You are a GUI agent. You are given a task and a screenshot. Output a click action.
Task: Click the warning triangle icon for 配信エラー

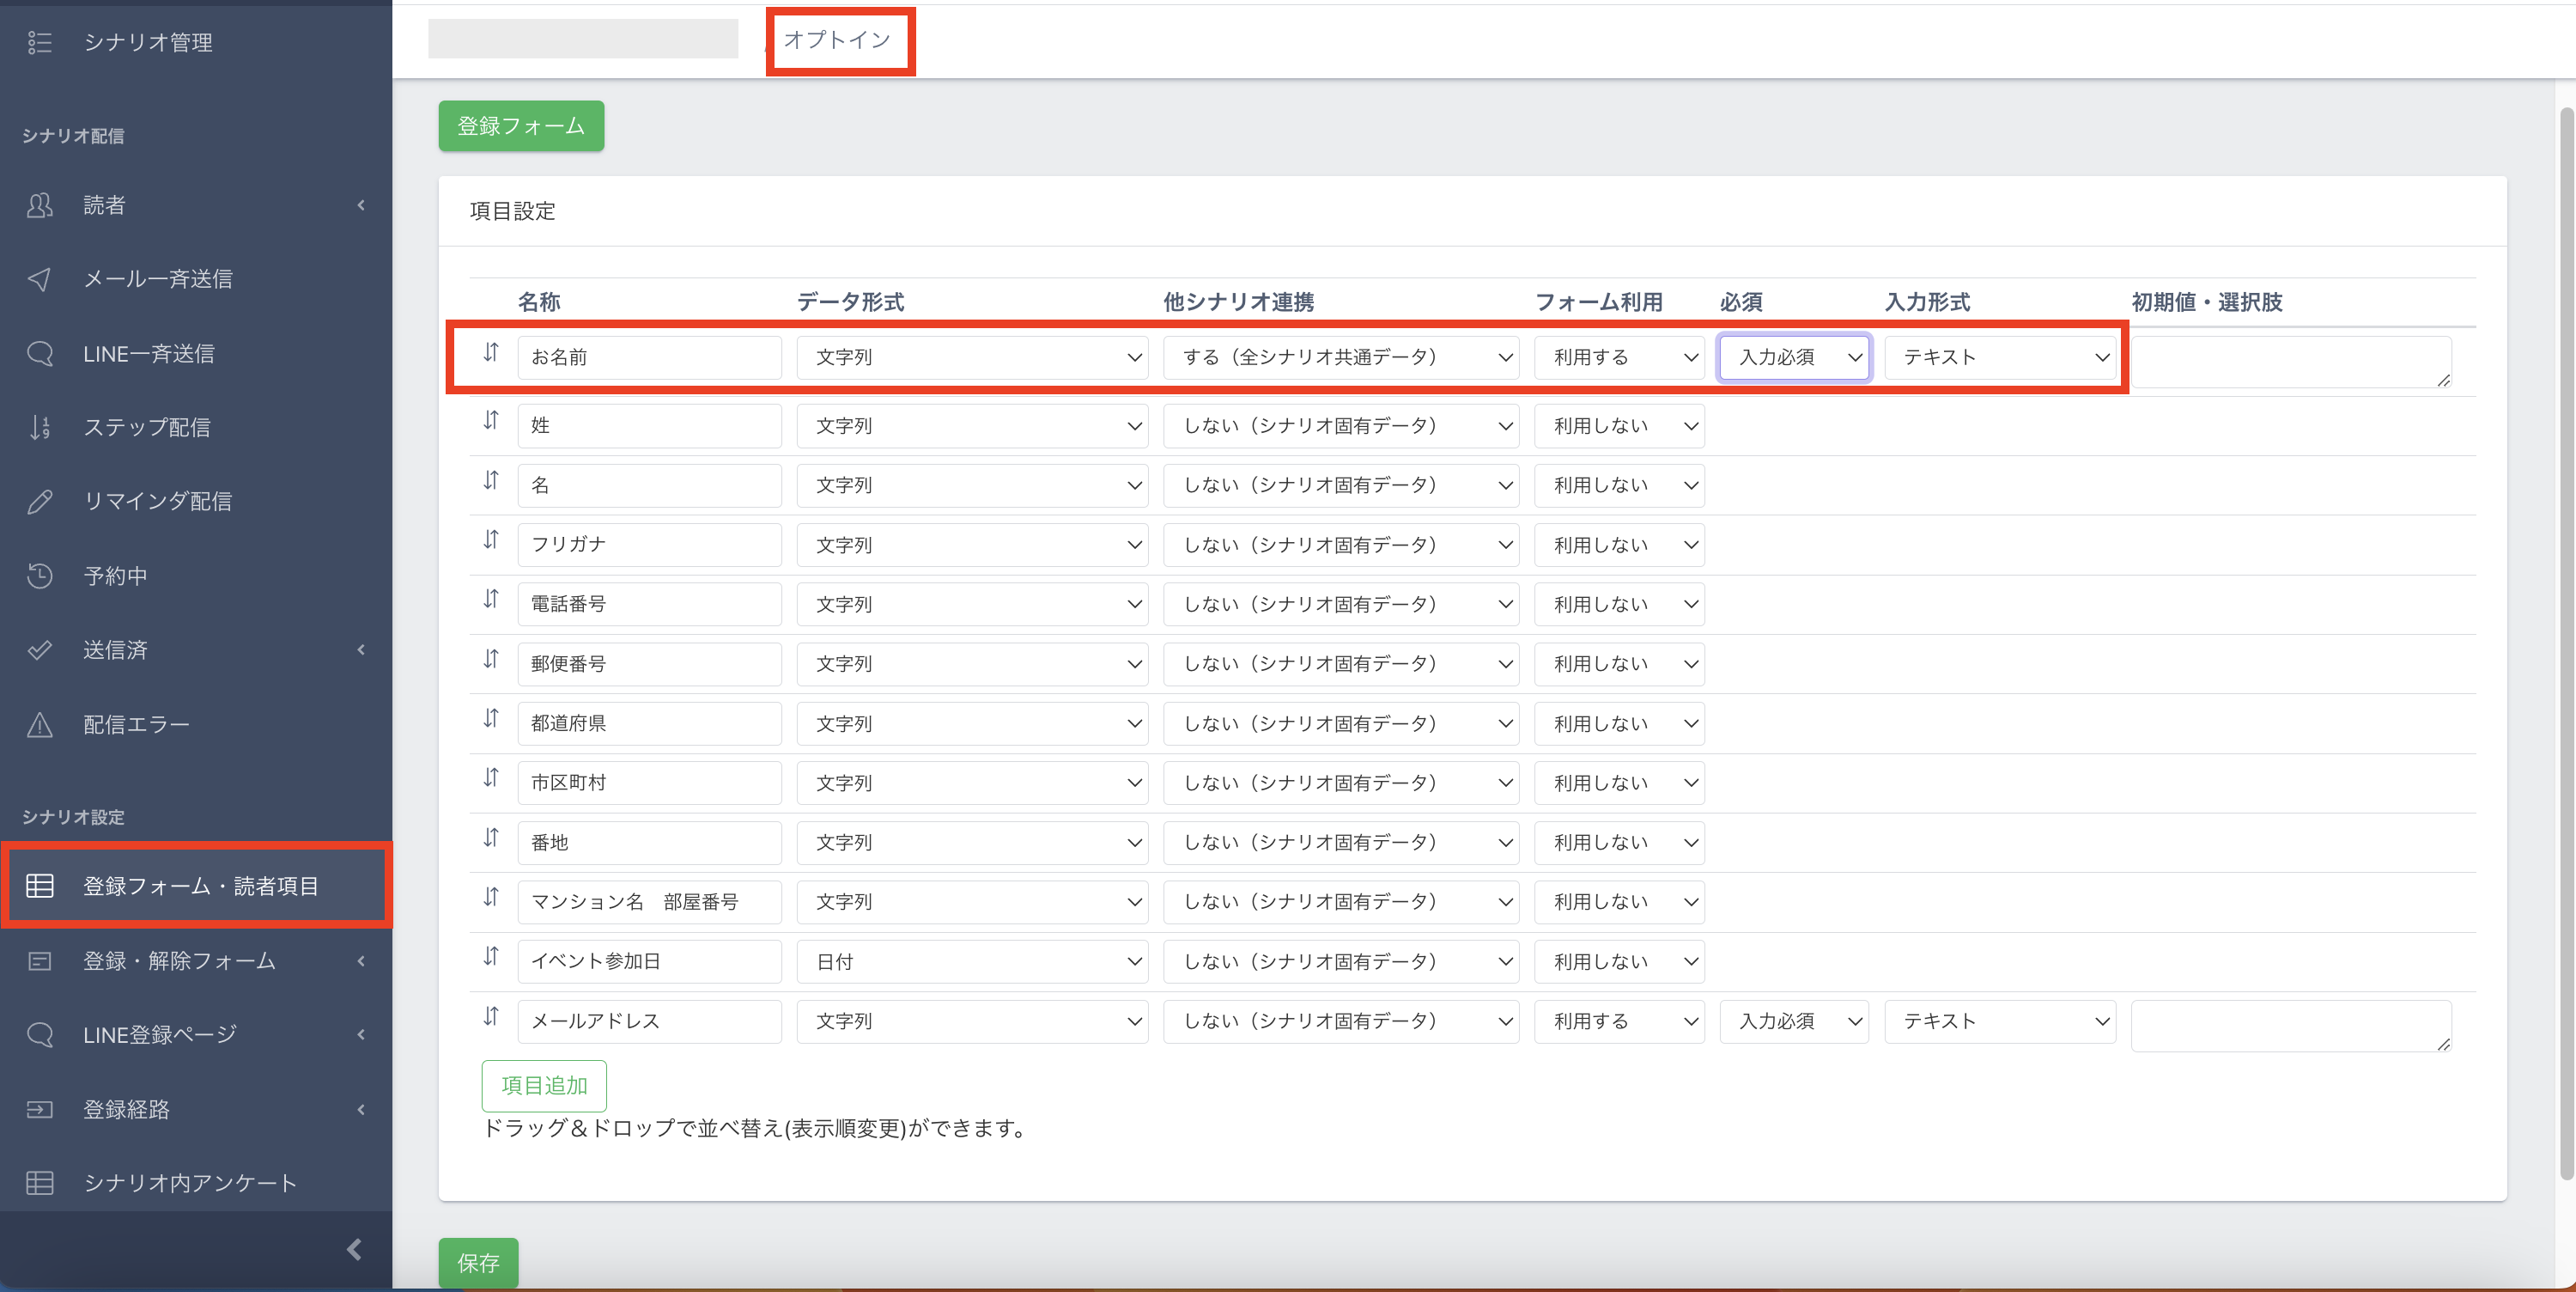click(39, 724)
